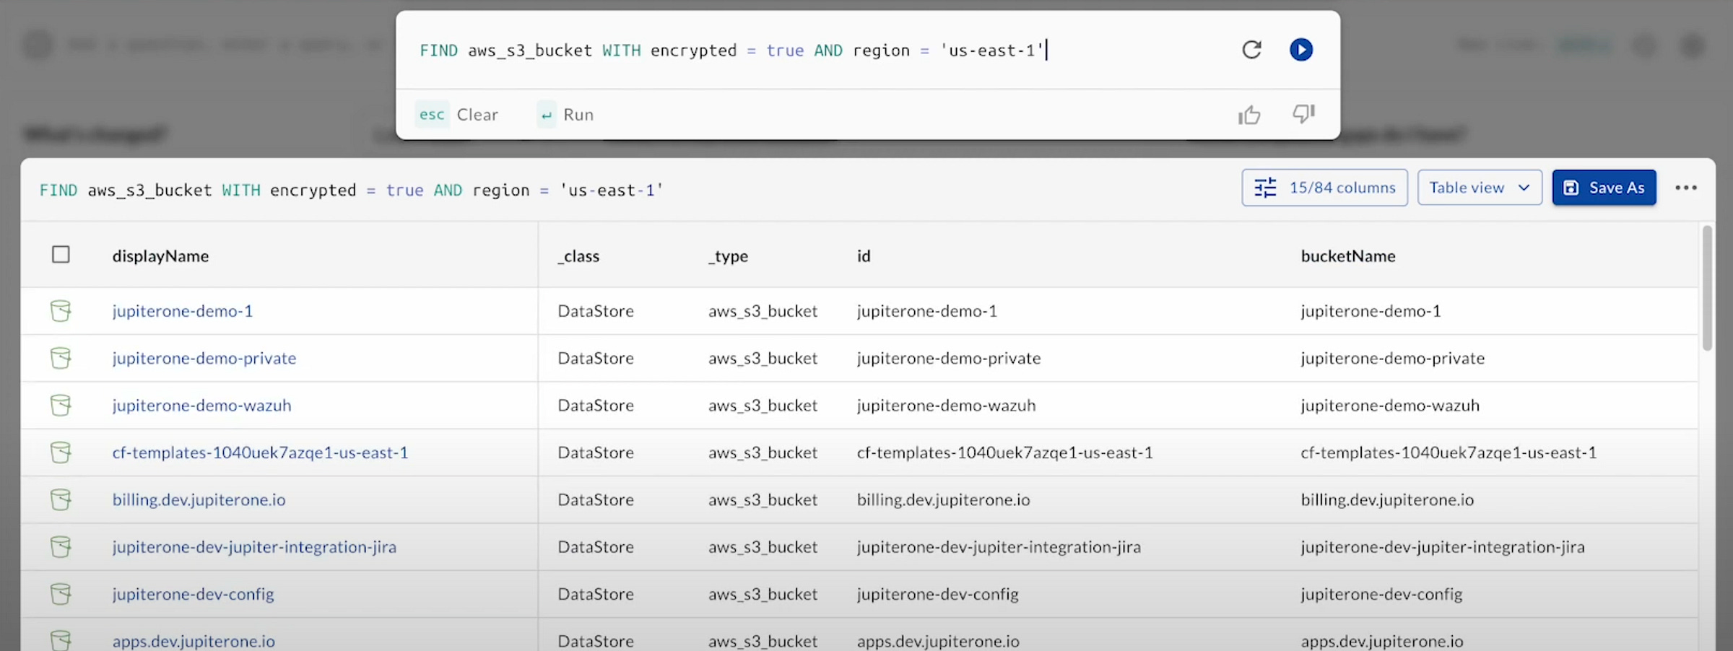Click DataStore cell in billing.dev.jupiterone.io row

point(596,499)
